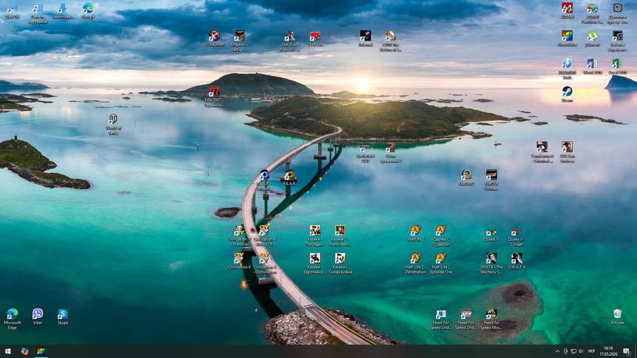Select the Казаки - Последн... icon
637x358 pixels.
click(x=315, y=236)
